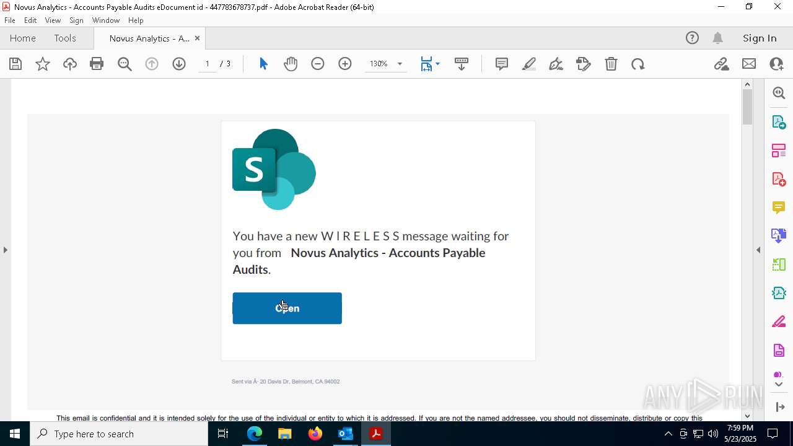Show more tools via down chevron
The width and height of the screenshot is (793, 446).
[779, 385]
